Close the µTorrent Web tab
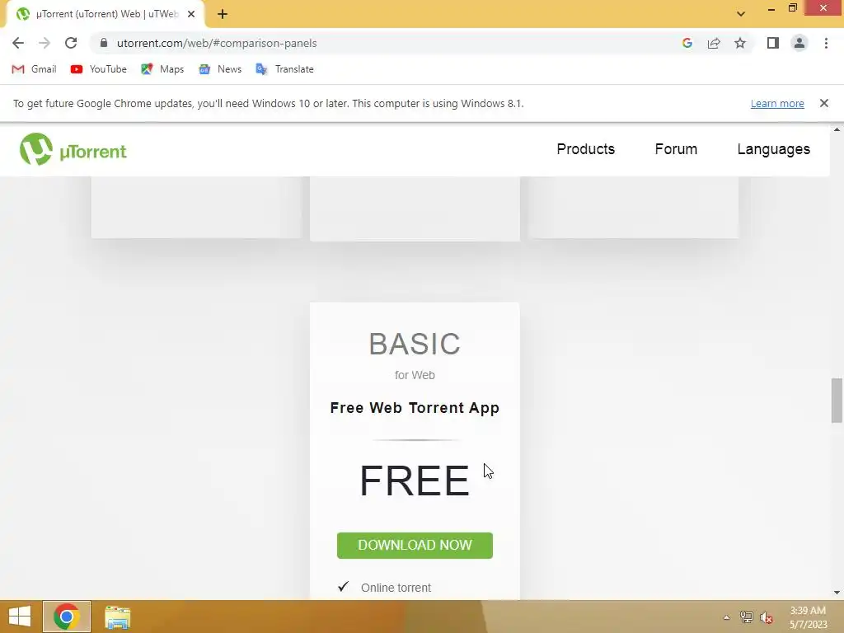This screenshot has height=633, width=844. [x=191, y=14]
